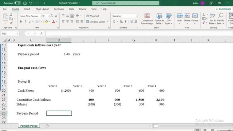Open the Font Color dropdown arrow

57,22
